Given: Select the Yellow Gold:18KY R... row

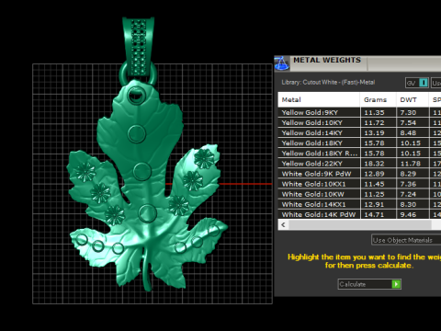Looking at the screenshot, I should (x=359, y=154).
